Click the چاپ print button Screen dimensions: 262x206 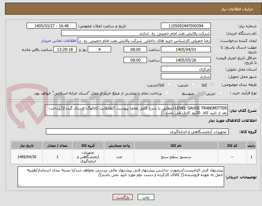tap(146, 197)
